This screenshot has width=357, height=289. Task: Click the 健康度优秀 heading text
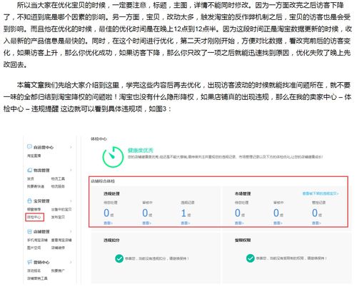pyautogui.click(x=141, y=151)
